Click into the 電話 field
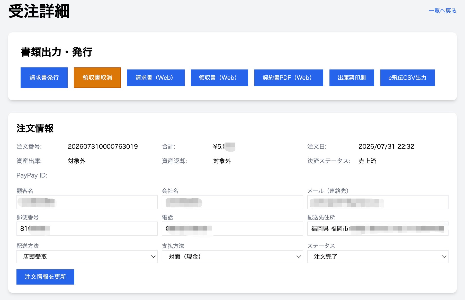 [233, 228]
